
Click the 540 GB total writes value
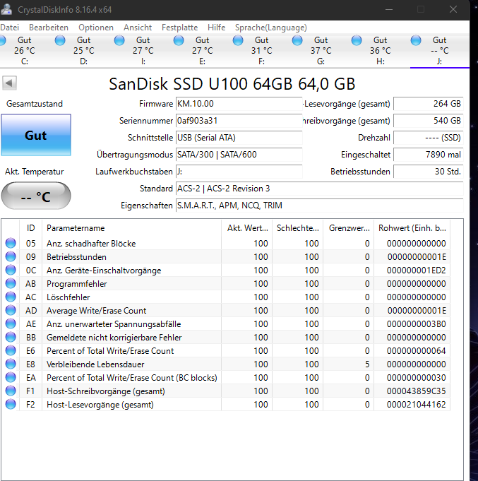(428, 121)
